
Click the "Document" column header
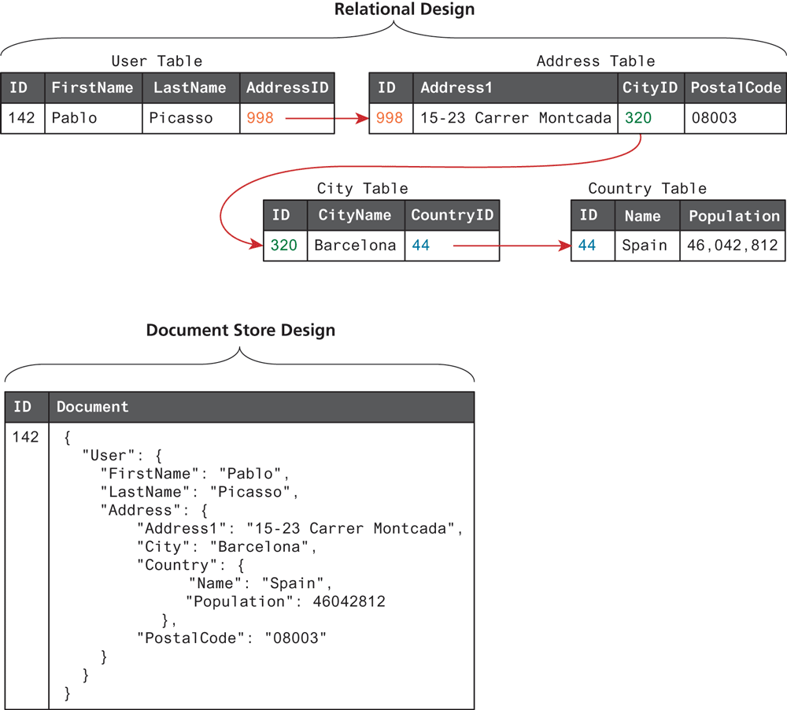click(92, 407)
